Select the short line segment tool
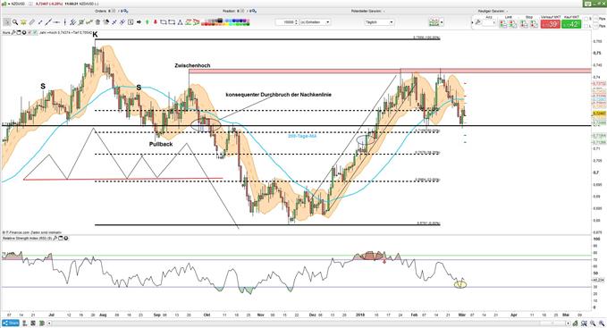This screenshot has width=607, height=328. (40, 22)
